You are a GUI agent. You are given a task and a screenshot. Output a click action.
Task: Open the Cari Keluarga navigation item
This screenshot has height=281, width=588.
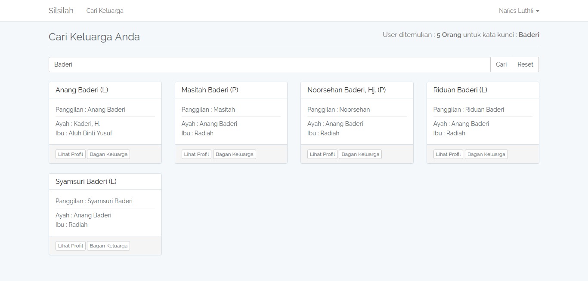pyautogui.click(x=105, y=11)
